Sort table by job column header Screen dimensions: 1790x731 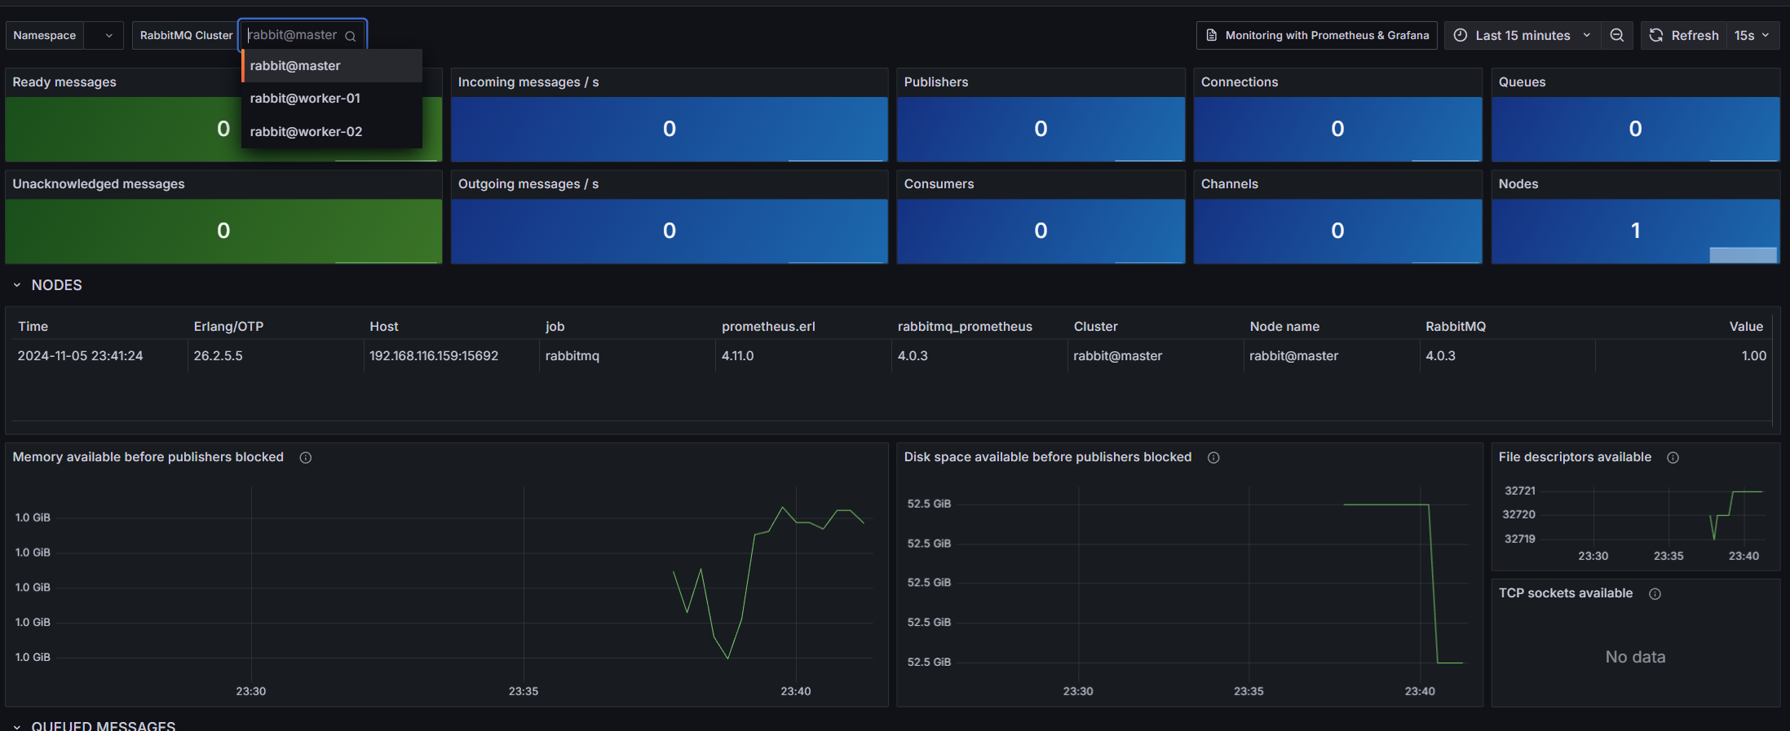(555, 327)
